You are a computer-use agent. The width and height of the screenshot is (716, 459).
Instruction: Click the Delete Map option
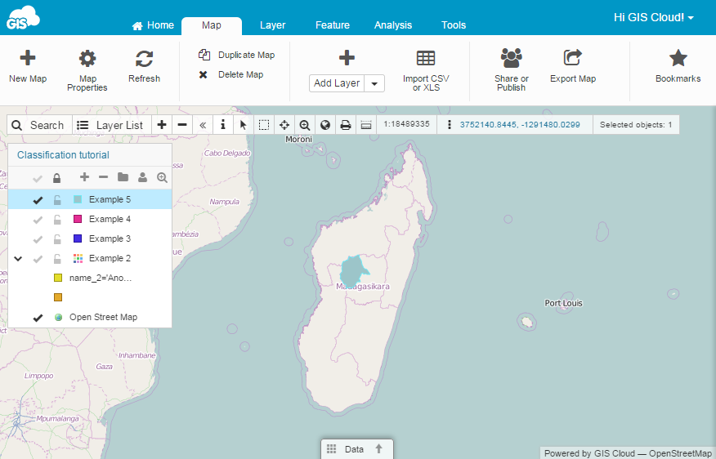pos(231,74)
